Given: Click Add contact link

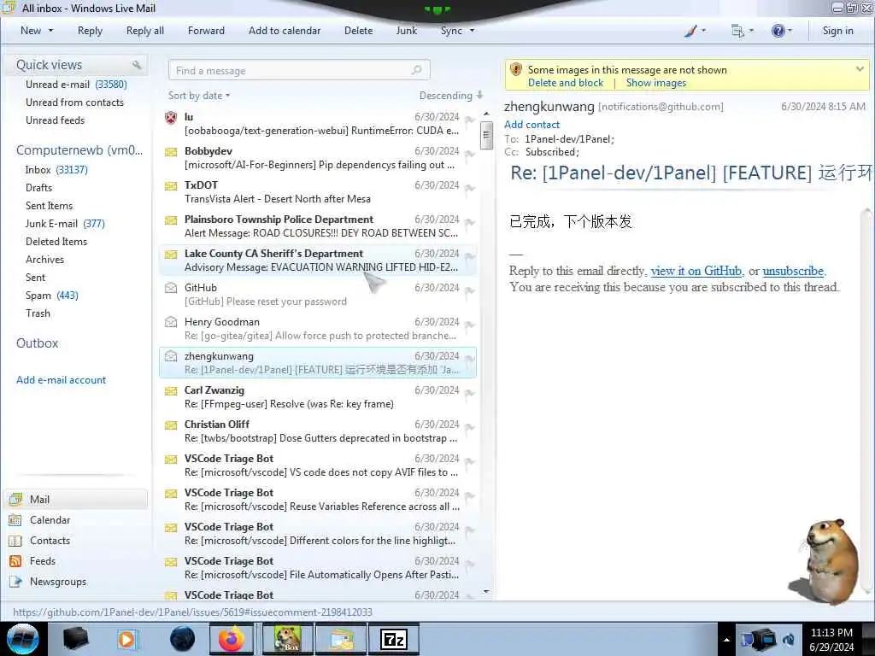Looking at the screenshot, I should pos(531,125).
